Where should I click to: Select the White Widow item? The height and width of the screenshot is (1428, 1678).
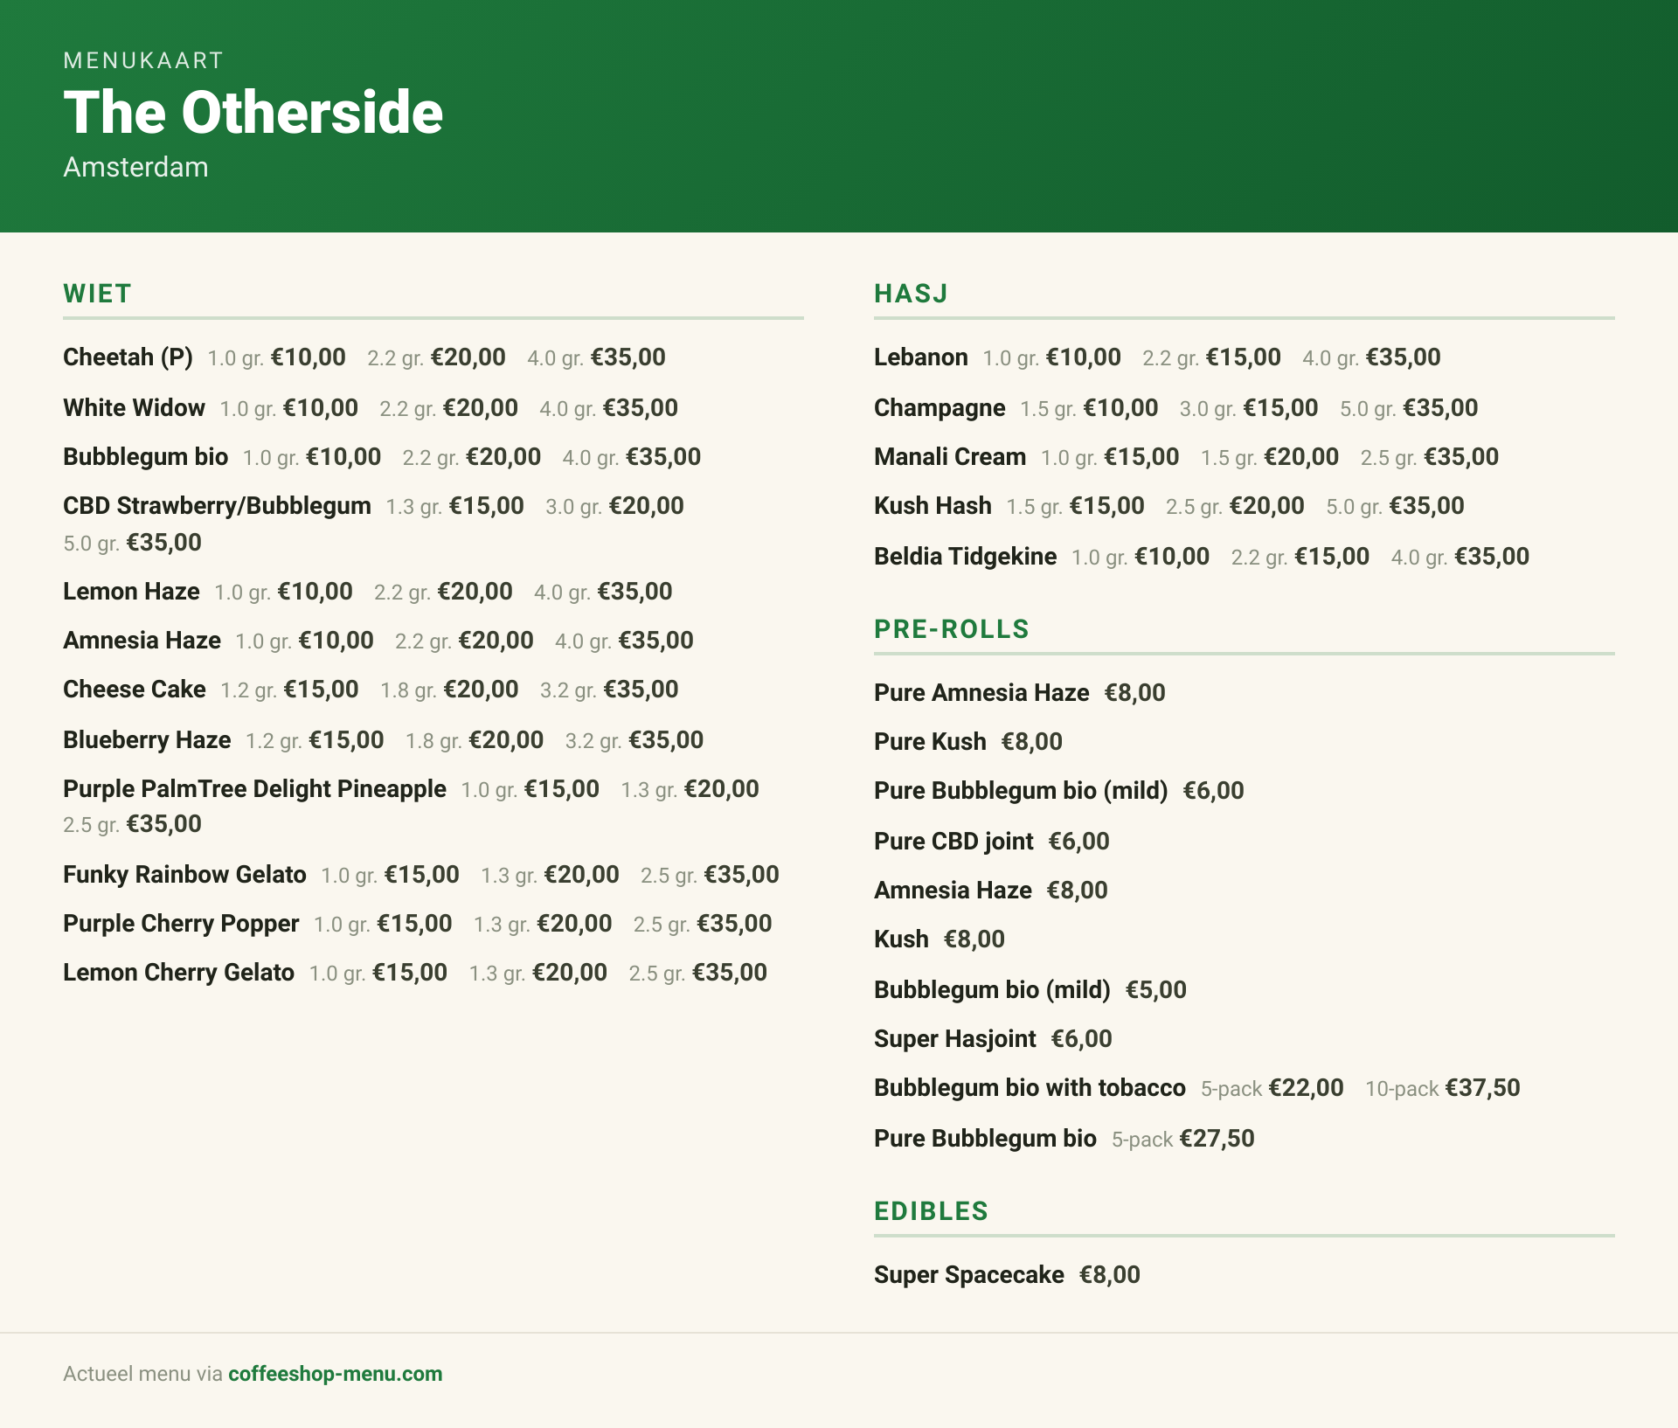coord(134,408)
